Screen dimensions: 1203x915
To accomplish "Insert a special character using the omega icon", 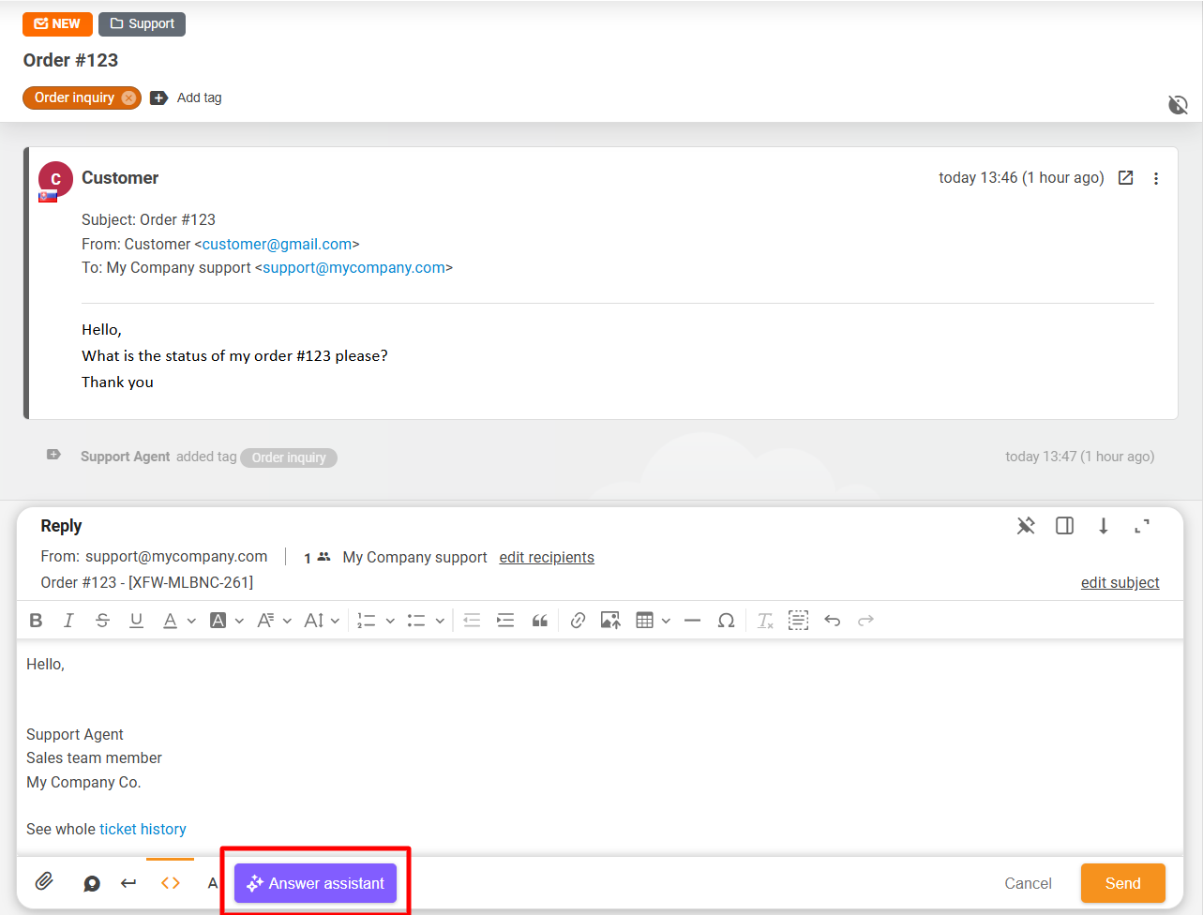I will tap(727, 620).
